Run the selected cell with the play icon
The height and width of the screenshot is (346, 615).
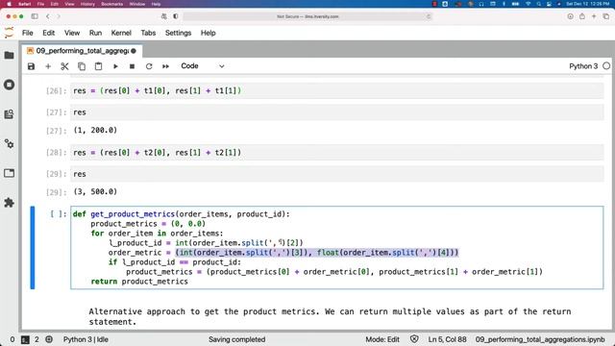click(115, 66)
